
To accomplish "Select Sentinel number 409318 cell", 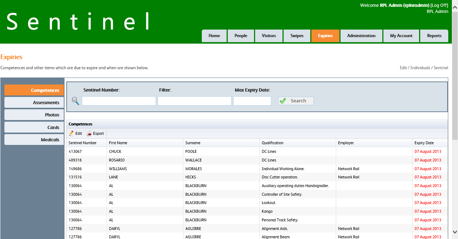I will (x=87, y=160).
